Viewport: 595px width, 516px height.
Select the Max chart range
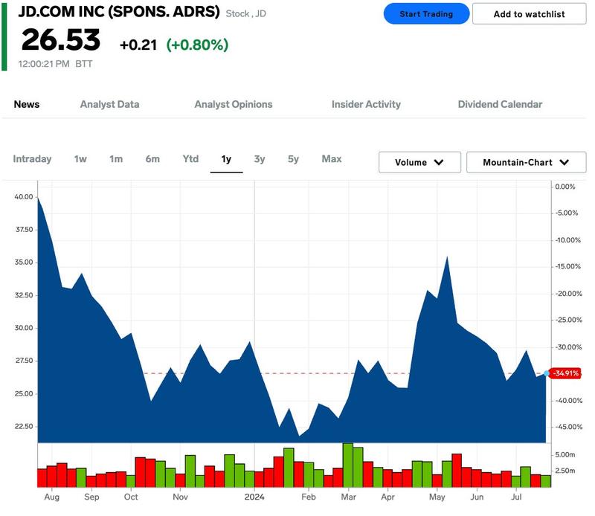click(332, 159)
